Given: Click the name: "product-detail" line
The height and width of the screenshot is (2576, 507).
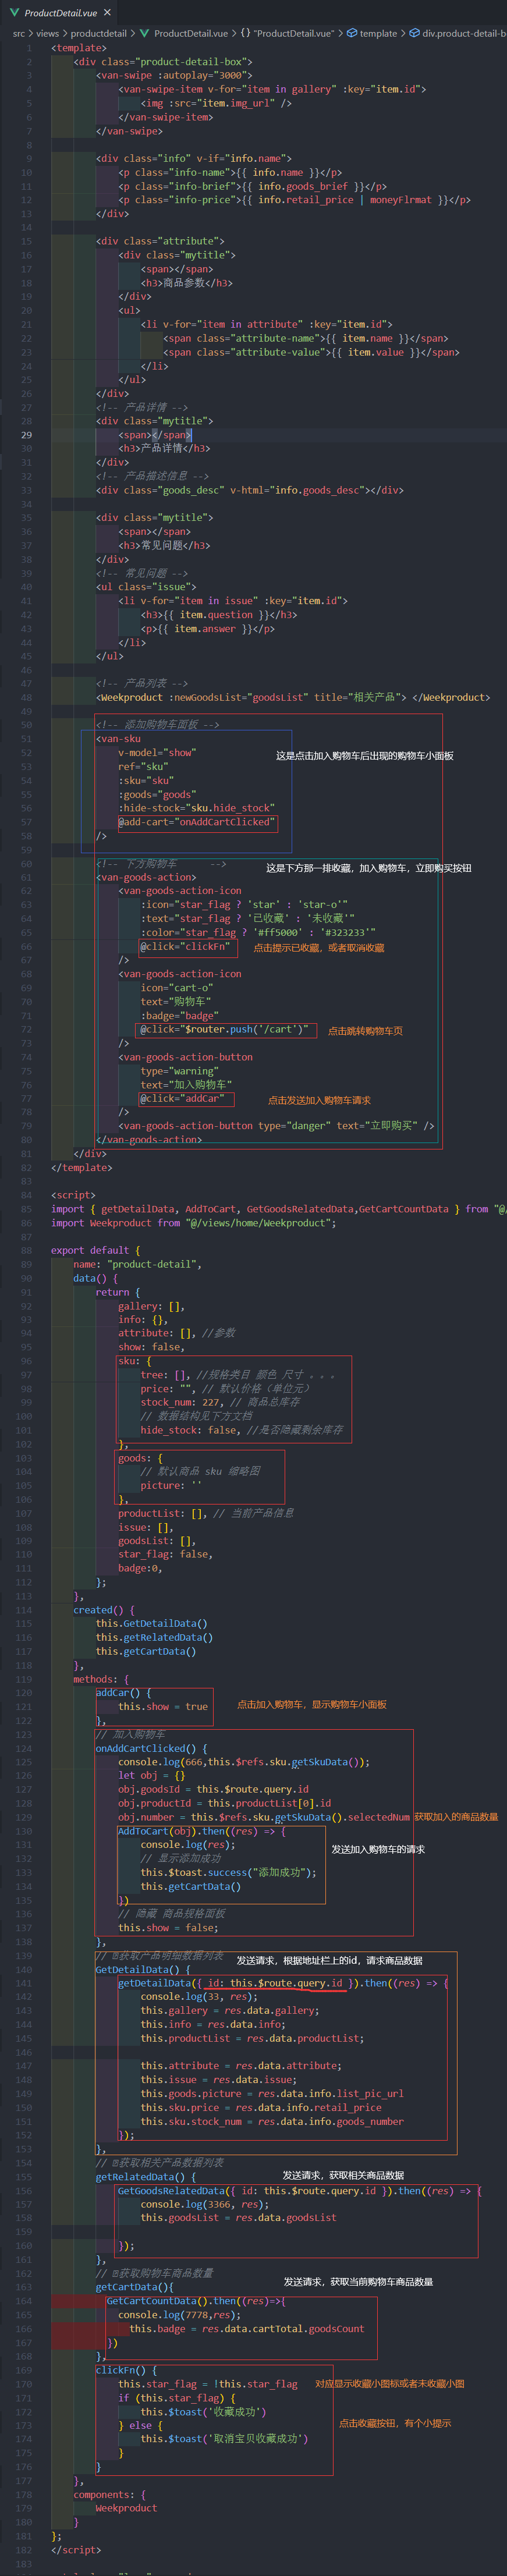Looking at the screenshot, I should coord(137,1263).
